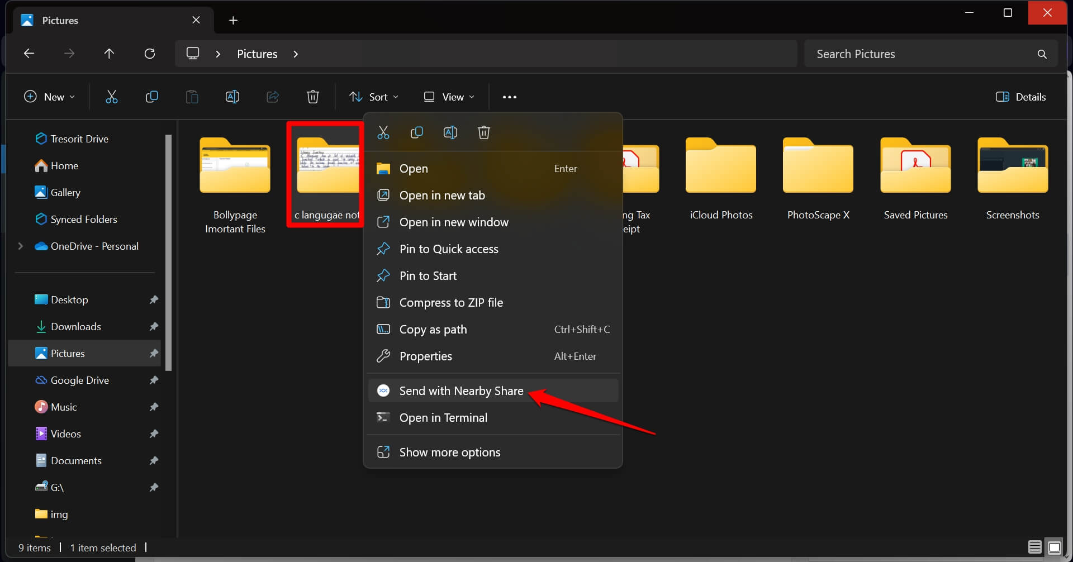Expand the OneDrive - Personal tree node
This screenshot has height=562, width=1073.
[21, 246]
